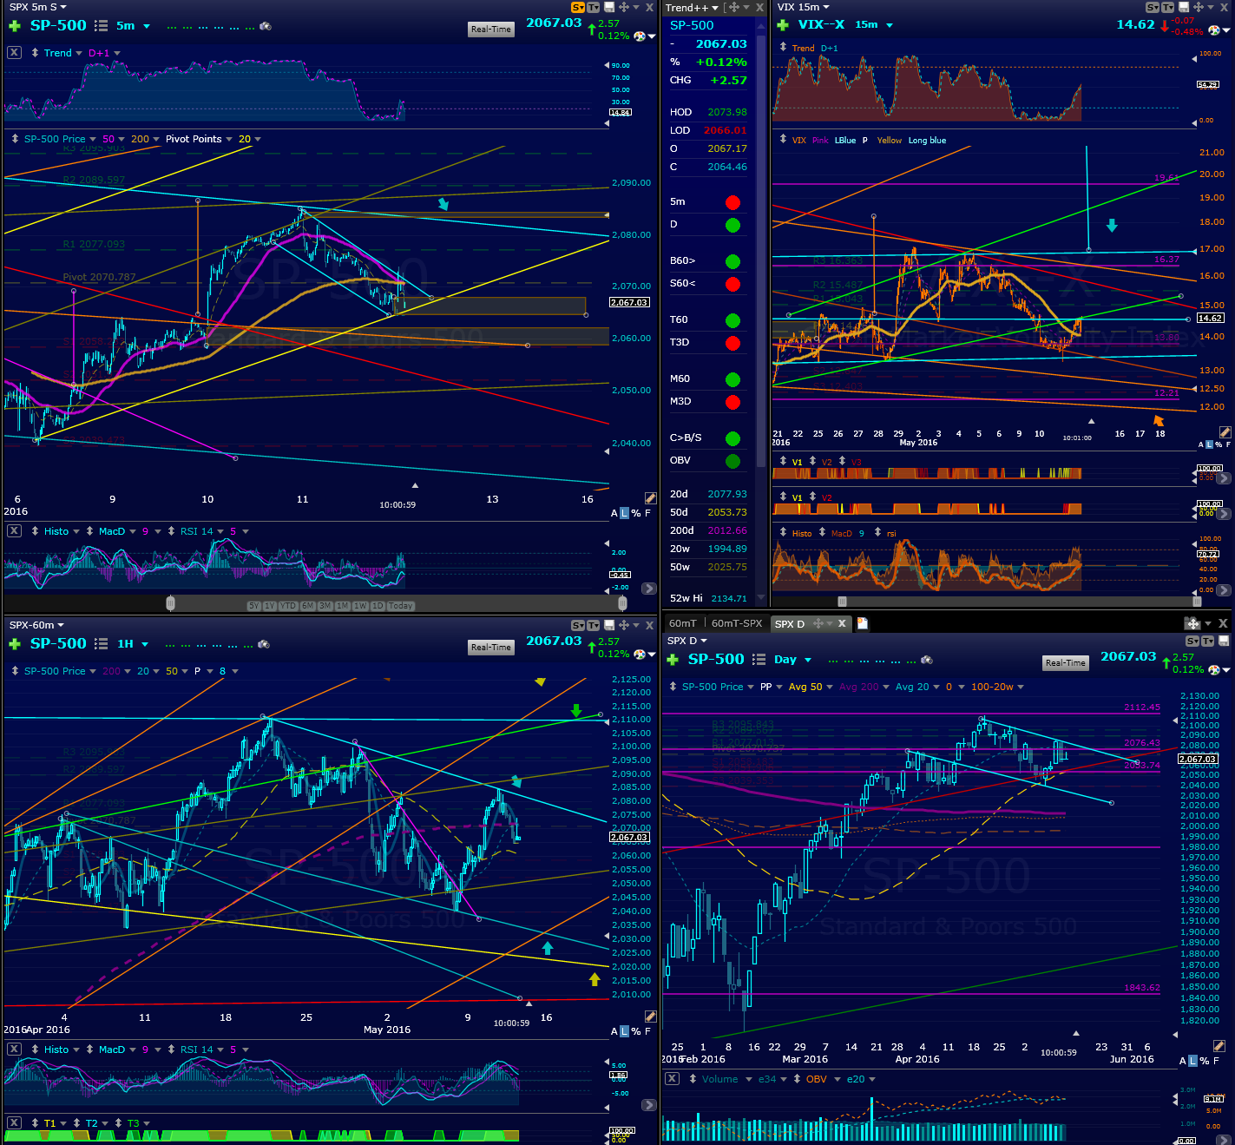
Task: Select the YTD range button
Action: [x=289, y=606]
